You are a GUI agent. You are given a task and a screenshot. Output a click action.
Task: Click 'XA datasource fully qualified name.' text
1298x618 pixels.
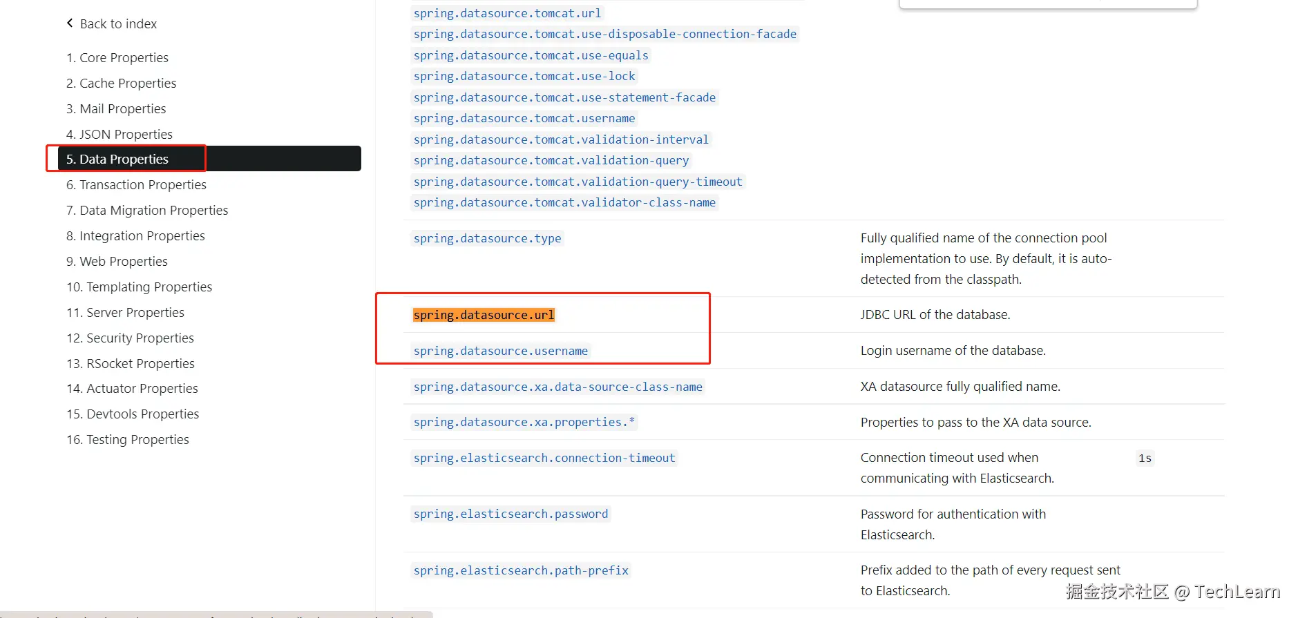click(960, 386)
